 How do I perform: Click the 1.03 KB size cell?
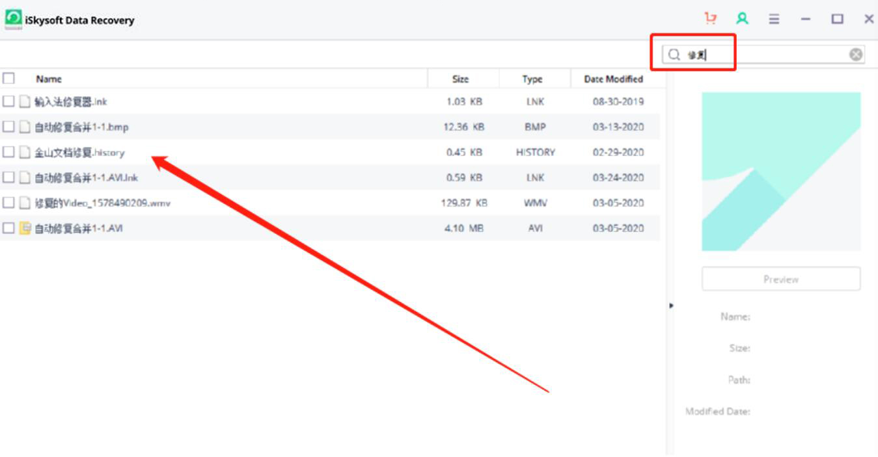click(464, 102)
